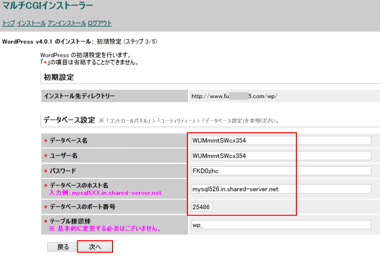
Task: Click the 戻る button
Action: pos(63,247)
